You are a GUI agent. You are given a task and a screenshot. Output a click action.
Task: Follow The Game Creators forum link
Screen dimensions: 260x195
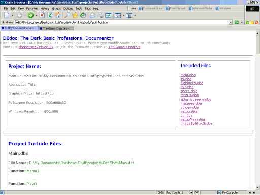tap(124, 47)
